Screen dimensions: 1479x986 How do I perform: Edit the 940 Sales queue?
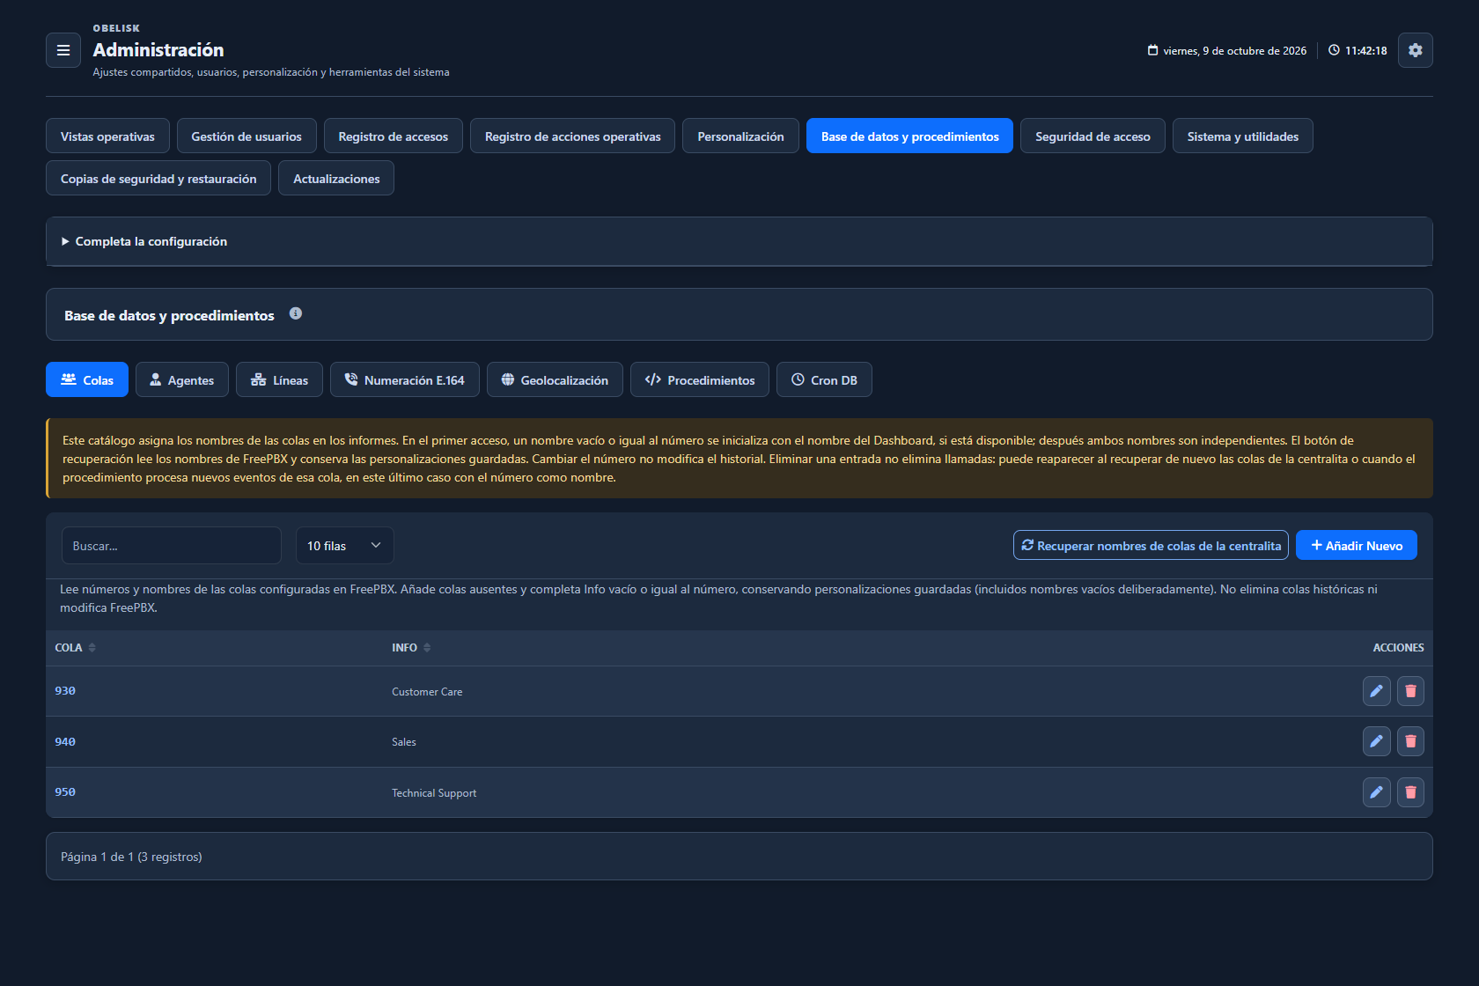point(1377,741)
